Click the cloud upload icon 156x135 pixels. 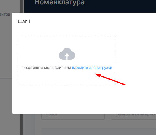click(67, 54)
